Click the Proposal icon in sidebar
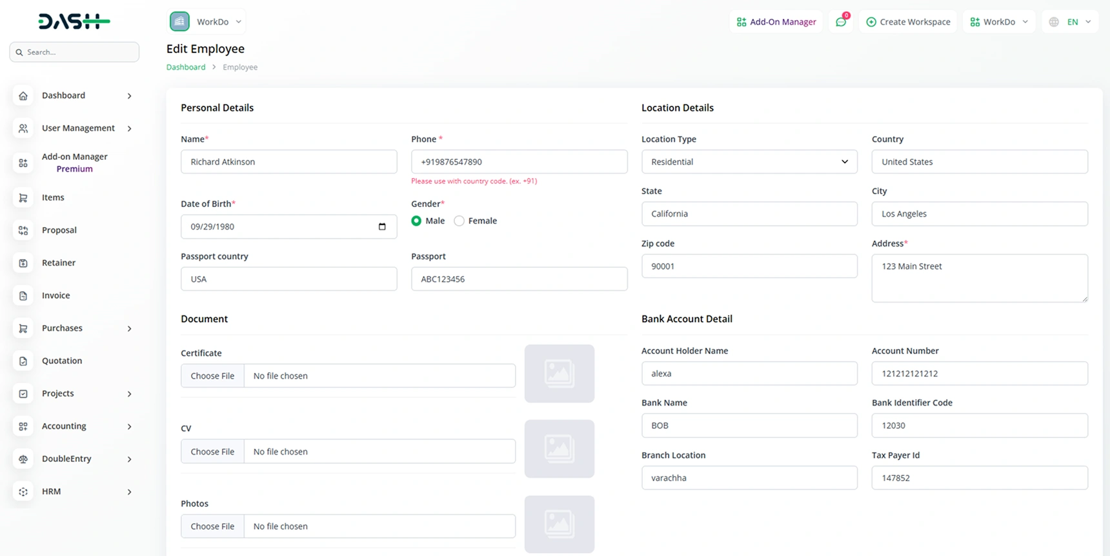The width and height of the screenshot is (1110, 556). coord(23,230)
